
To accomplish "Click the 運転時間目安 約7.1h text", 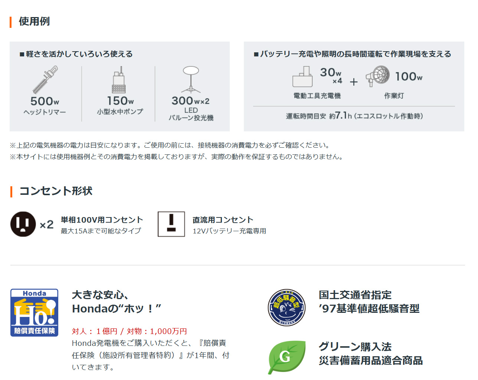I will click(x=354, y=116).
